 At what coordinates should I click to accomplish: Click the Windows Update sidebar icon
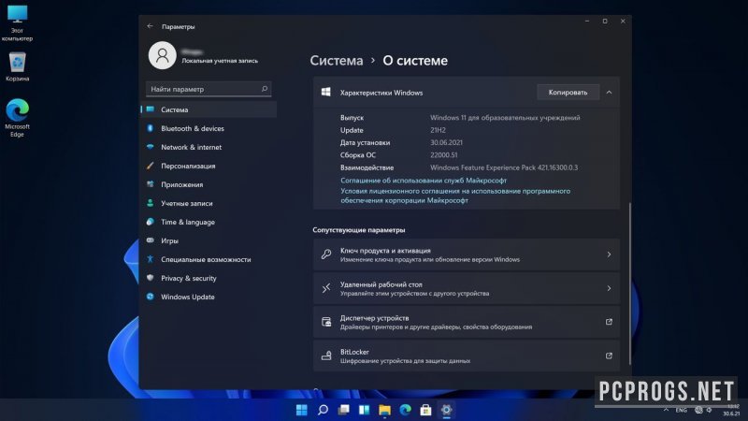pos(151,297)
